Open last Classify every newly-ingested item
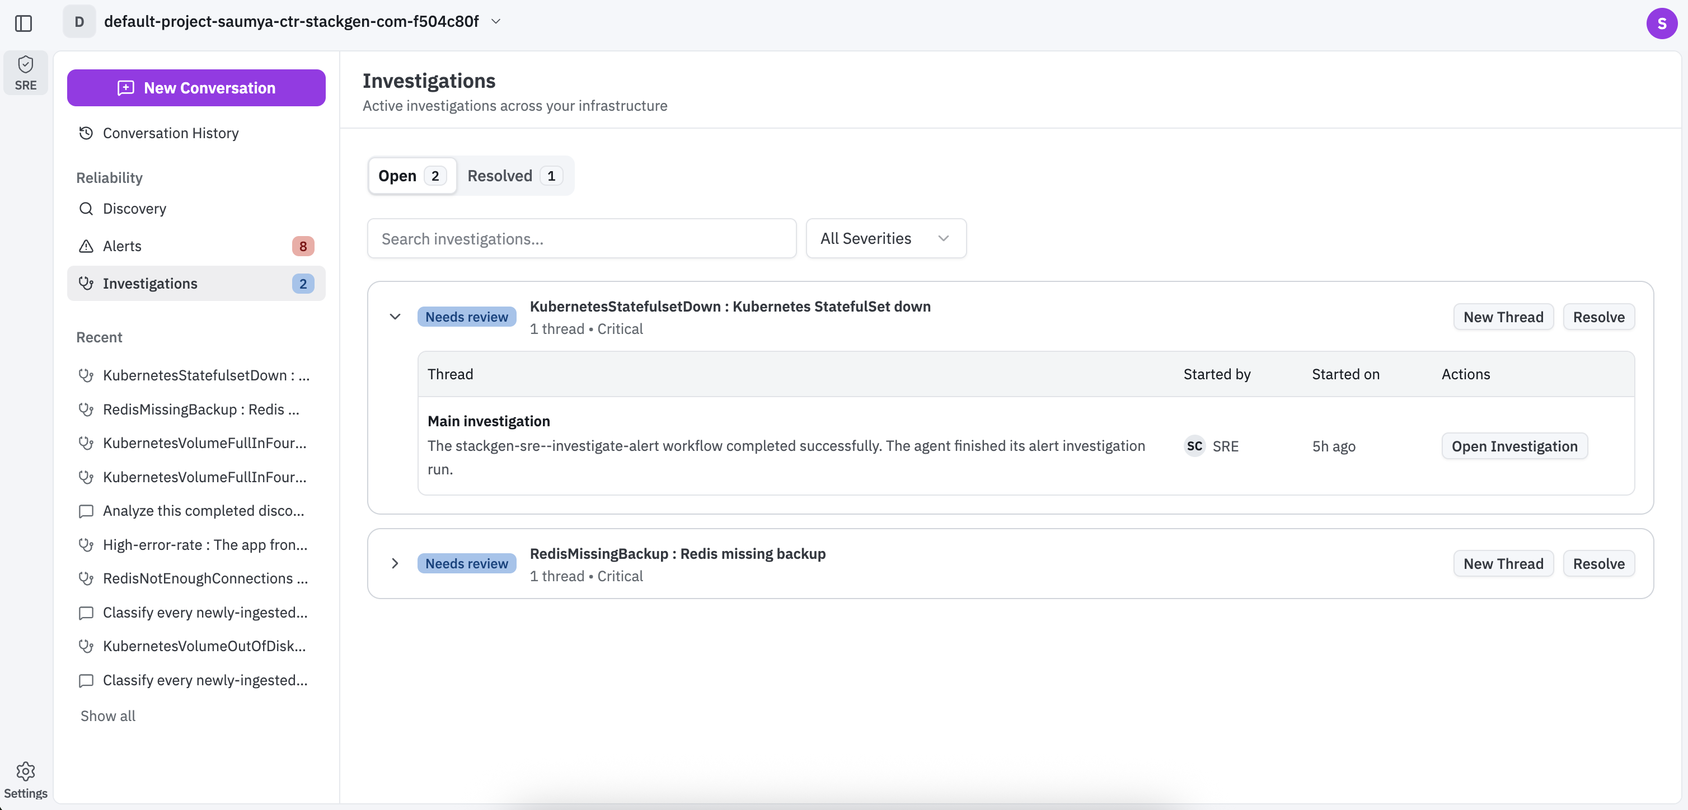The image size is (1688, 810). (196, 680)
